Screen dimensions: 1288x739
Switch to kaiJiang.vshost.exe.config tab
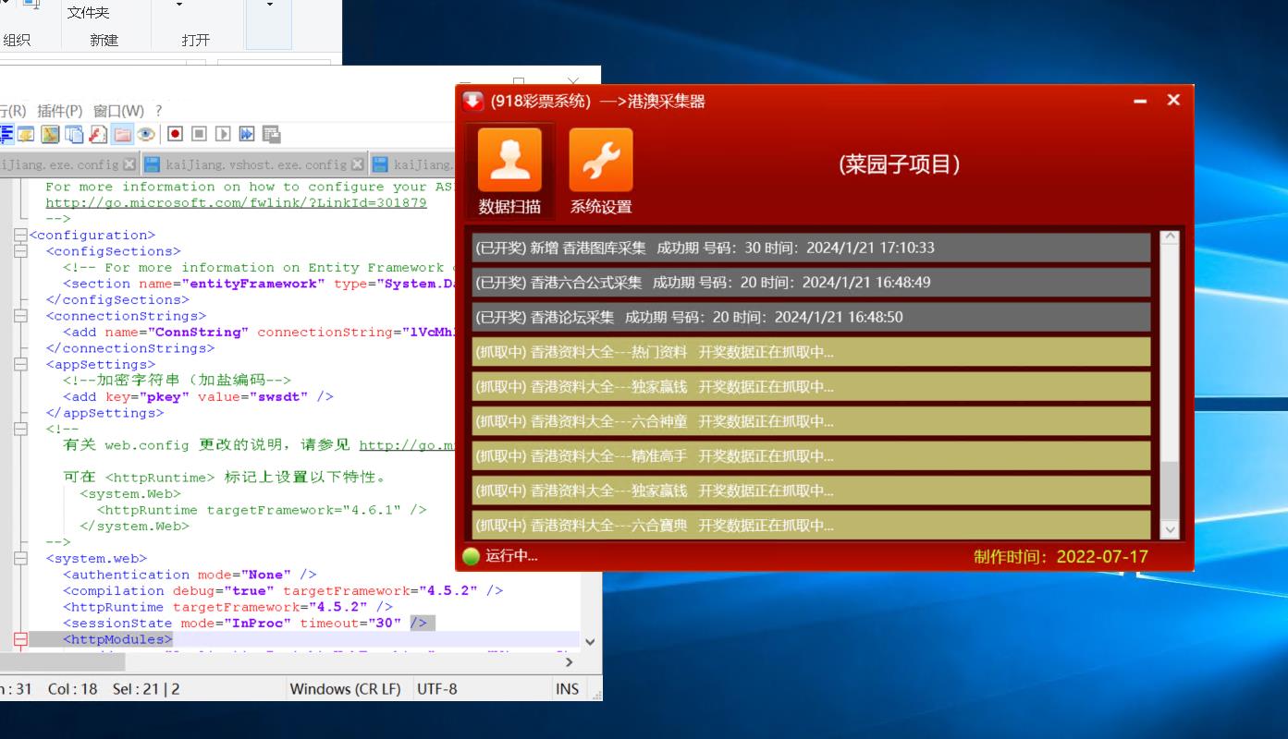256,164
